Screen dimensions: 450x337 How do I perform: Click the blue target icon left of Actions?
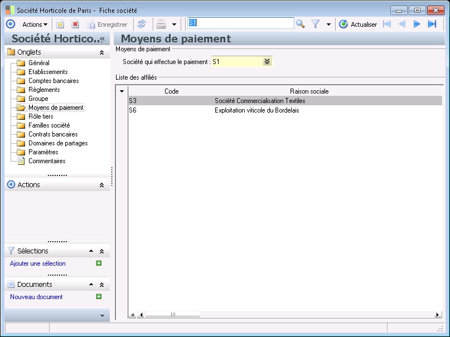(11, 24)
